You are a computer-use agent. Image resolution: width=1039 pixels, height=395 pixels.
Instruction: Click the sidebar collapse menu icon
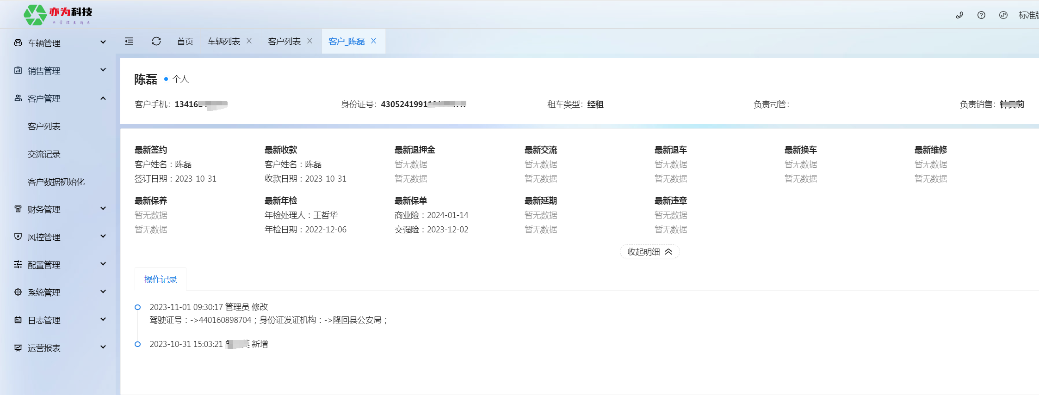[129, 42]
